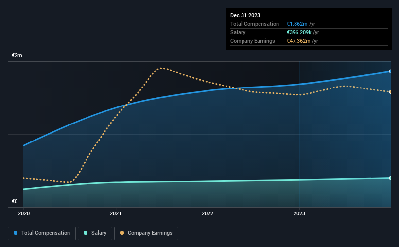
Task: Click the Total Compensation end data point
Action: coord(390,71)
